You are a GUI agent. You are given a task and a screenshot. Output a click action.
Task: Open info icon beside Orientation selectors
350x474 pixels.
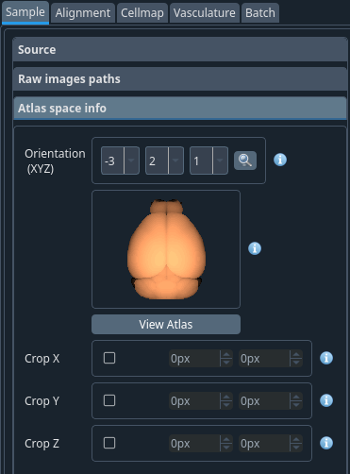pos(280,160)
